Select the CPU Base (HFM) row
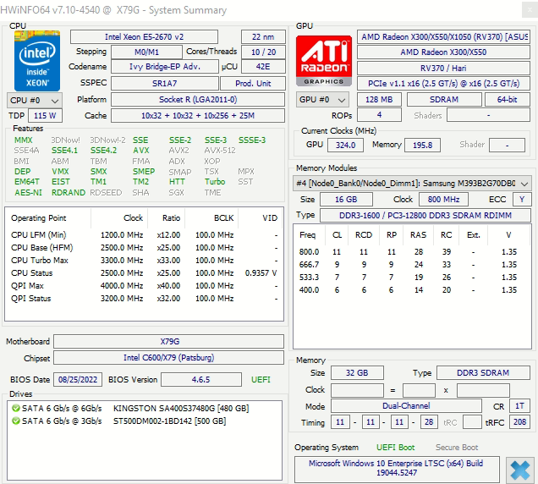 pos(144,247)
